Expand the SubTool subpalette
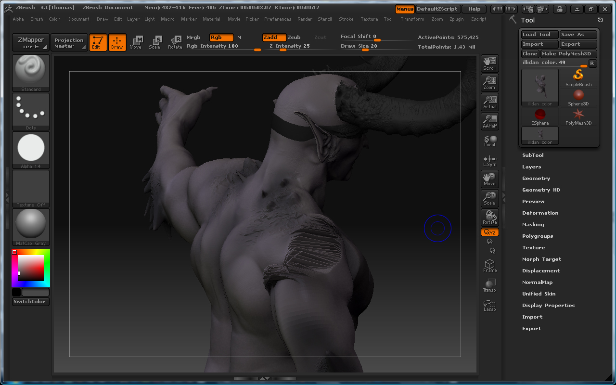The height and width of the screenshot is (385, 616). pos(534,155)
